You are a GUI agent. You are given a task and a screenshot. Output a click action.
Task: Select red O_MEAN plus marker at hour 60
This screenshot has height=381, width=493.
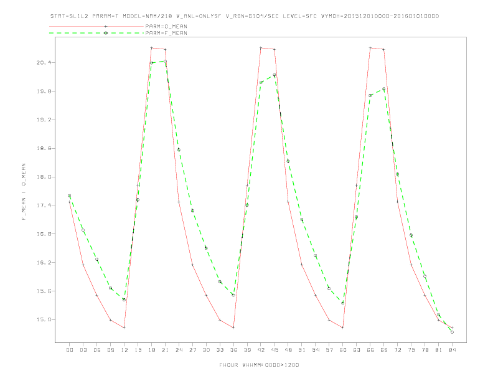343,327
